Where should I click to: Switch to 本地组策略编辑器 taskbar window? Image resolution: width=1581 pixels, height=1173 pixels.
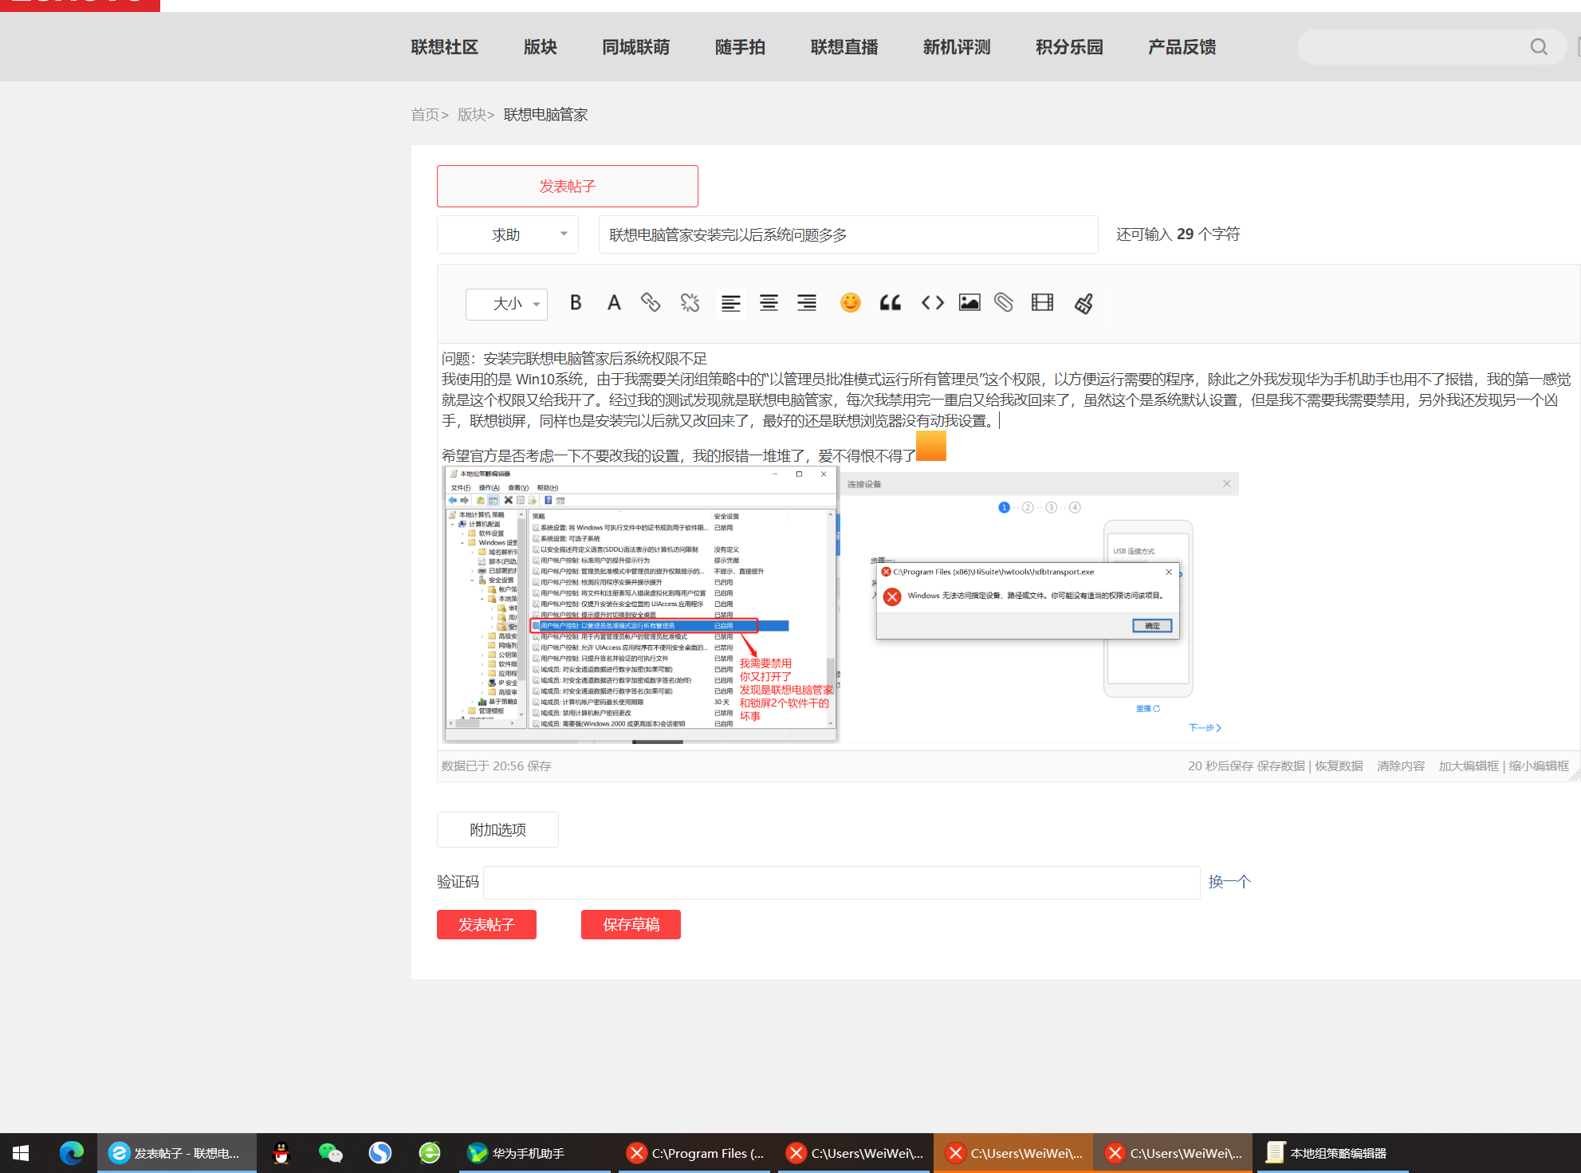pos(1333,1153)
